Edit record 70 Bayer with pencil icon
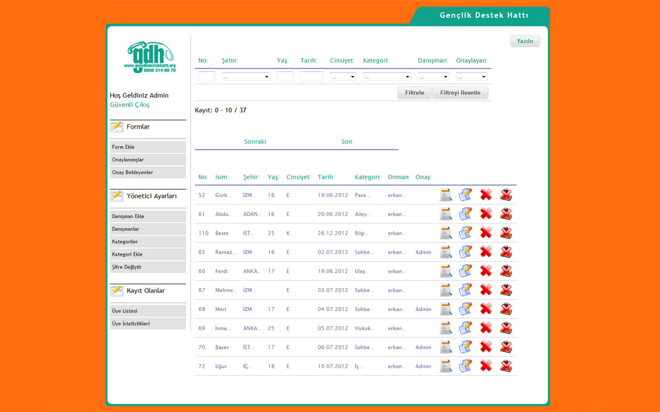Viewport: 660px width, 412px height. click(465, 347)
